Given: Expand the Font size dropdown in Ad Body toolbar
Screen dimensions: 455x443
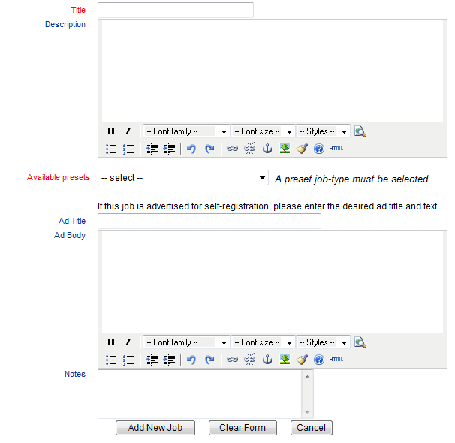Looking at the screenshot, I should (263, 342).
